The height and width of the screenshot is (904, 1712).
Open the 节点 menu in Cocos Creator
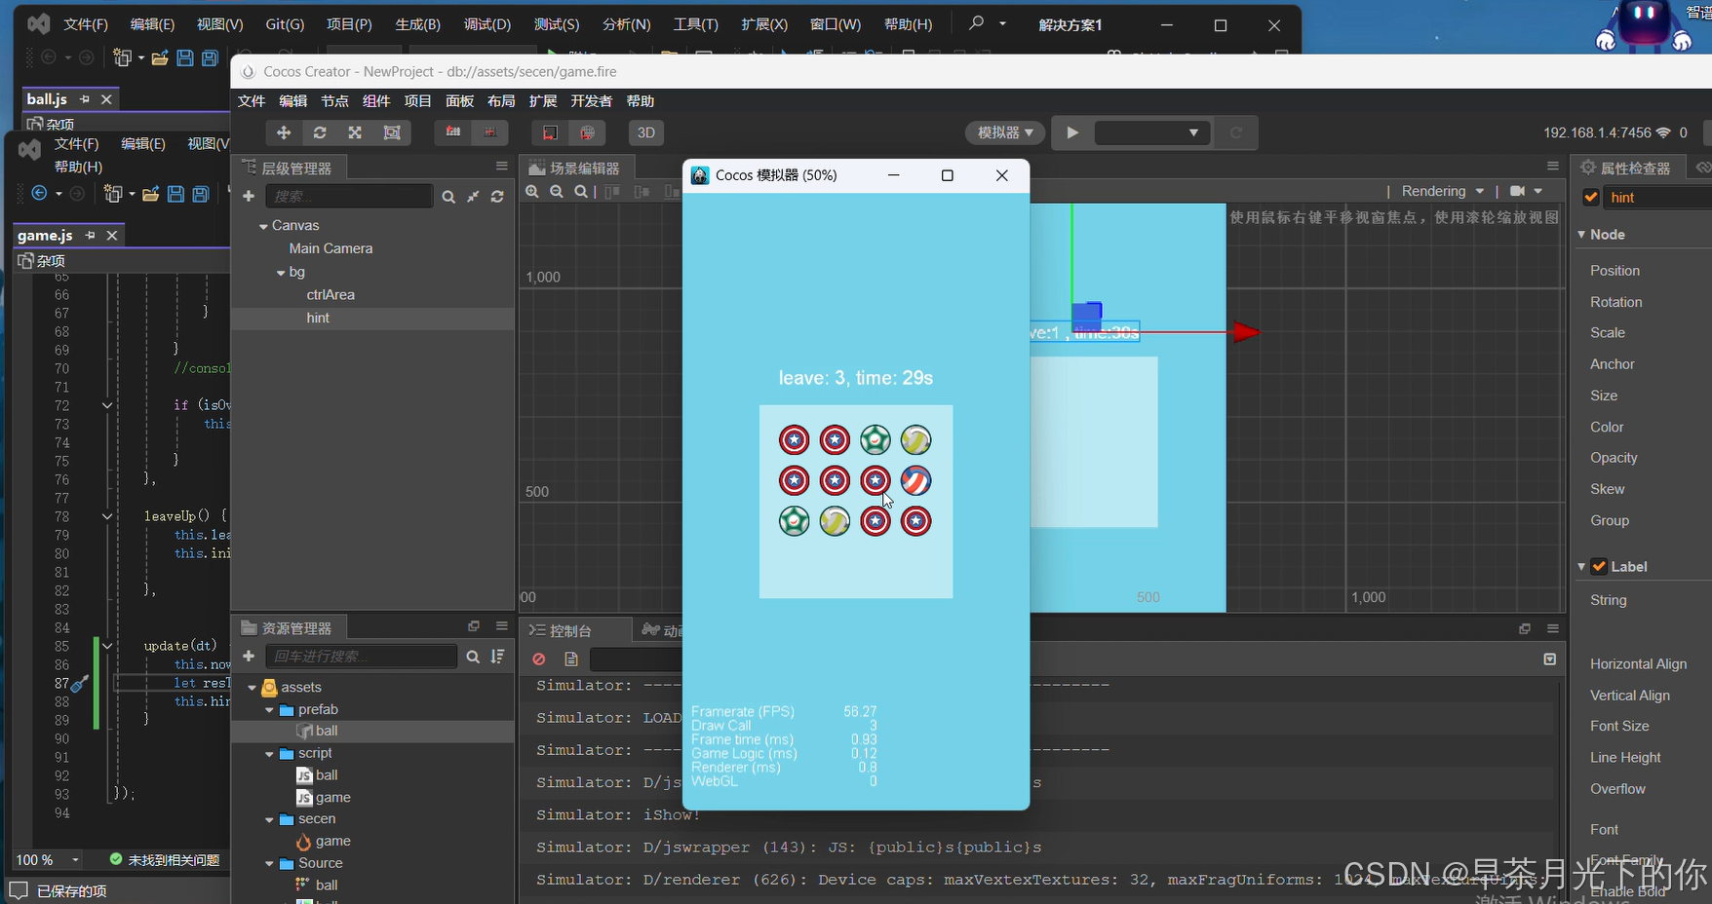pyautogui.click(x=334, y=101)
